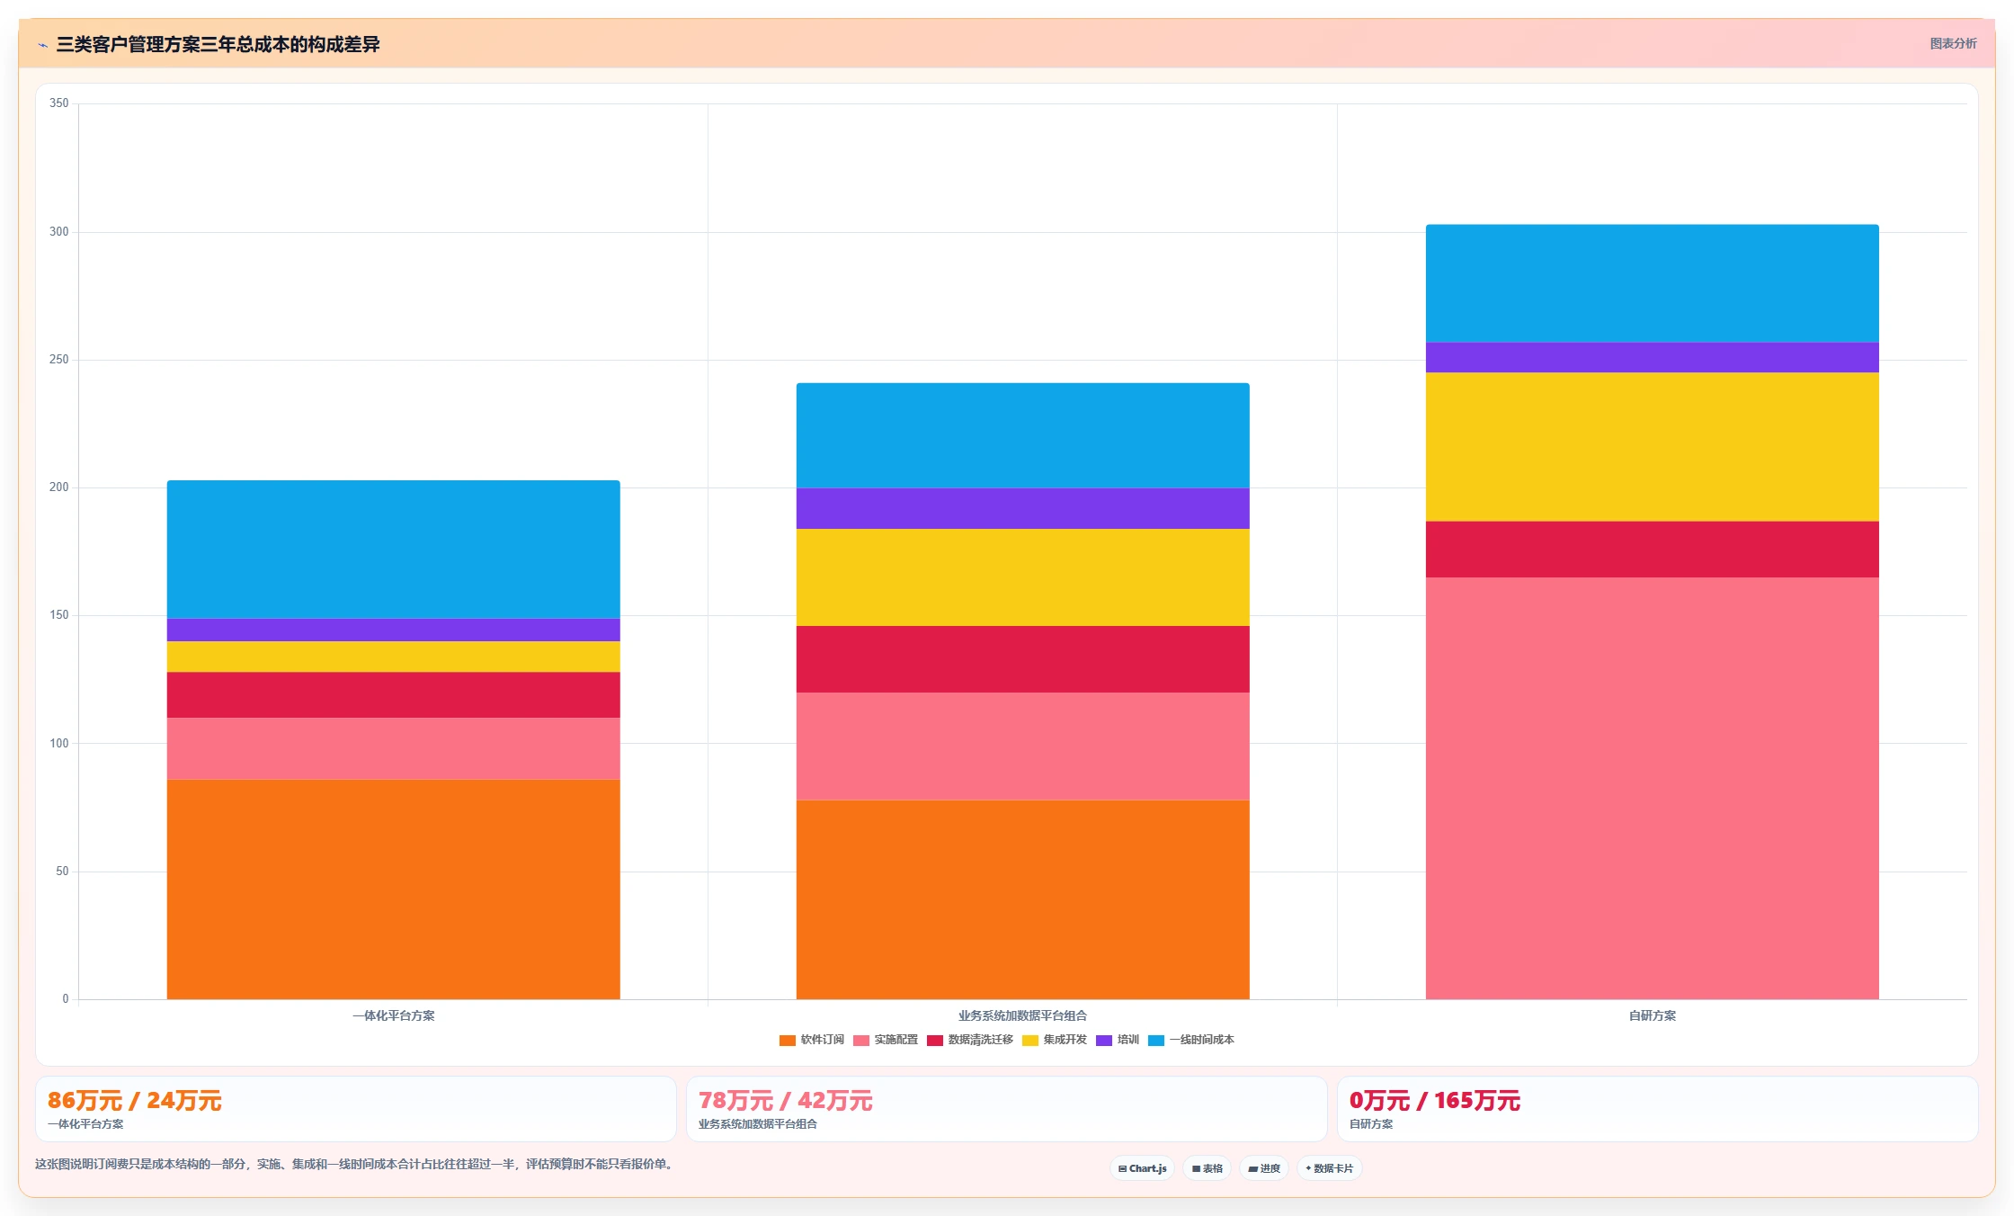This screenshot has width=2014, height=1216.
Task: Click the orange segment of 业务系统加数据平台组合 bar
Action: coord(1022,899)
